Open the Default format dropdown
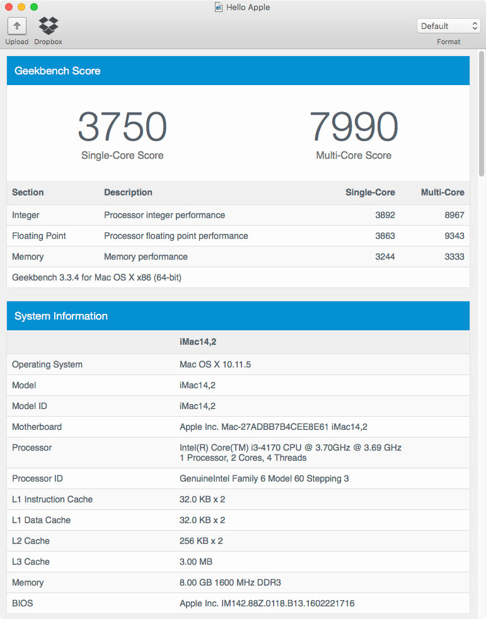Screen dimensions: 486x619 [448, 26]
